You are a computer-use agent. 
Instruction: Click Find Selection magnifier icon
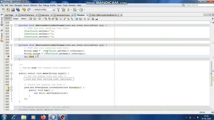[x=46, y=19]
